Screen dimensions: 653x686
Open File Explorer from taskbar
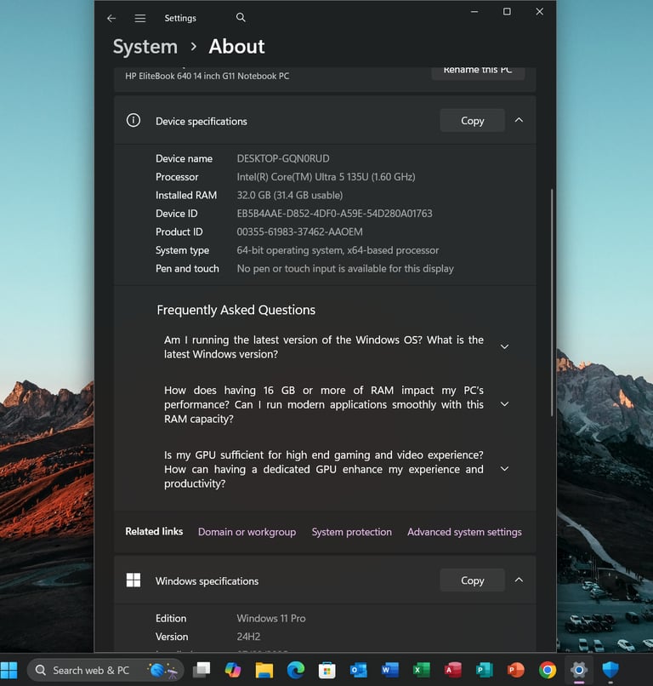(x=264, y=670)
